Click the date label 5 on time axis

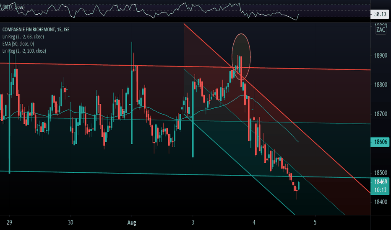(315, 222)
